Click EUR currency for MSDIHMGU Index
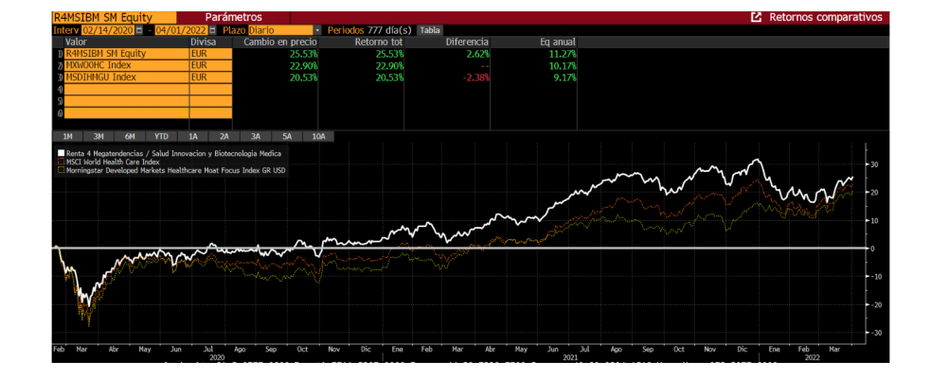 (x=210, y=77)
